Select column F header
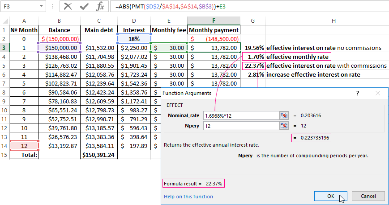 click(x=214, y=21)
